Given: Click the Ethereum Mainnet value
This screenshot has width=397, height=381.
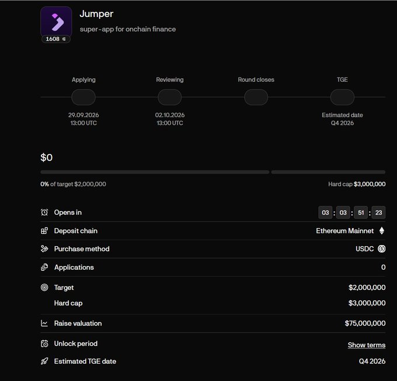Looking at the screenshot, I should pos(344,230).
